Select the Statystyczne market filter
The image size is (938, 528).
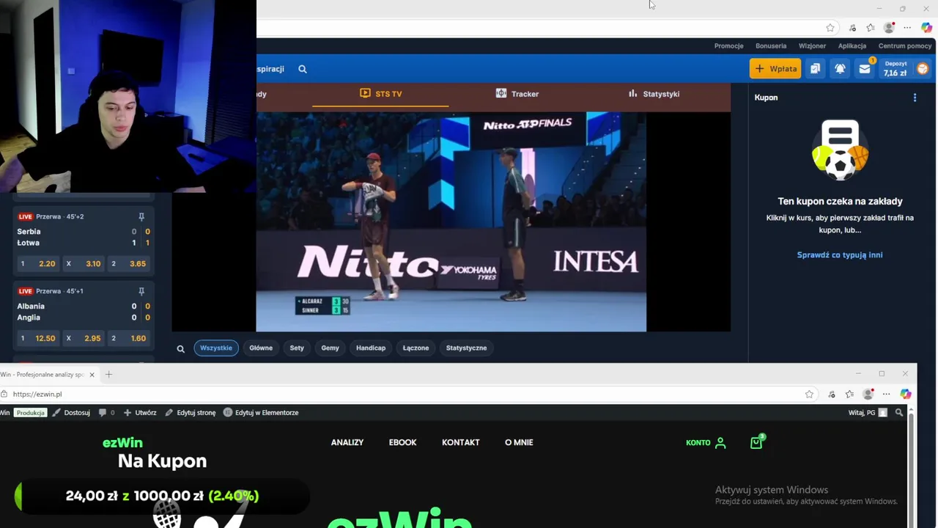click(x=466, y=348)
